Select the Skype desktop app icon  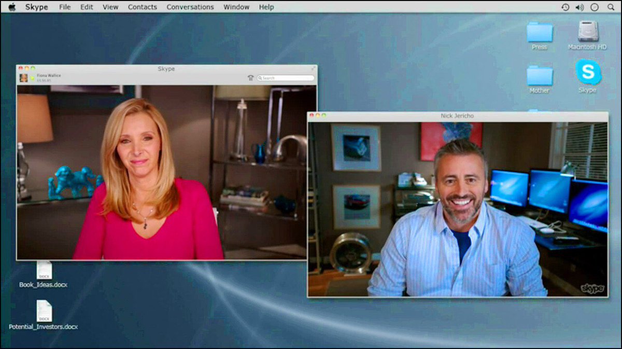click(588, 72)
